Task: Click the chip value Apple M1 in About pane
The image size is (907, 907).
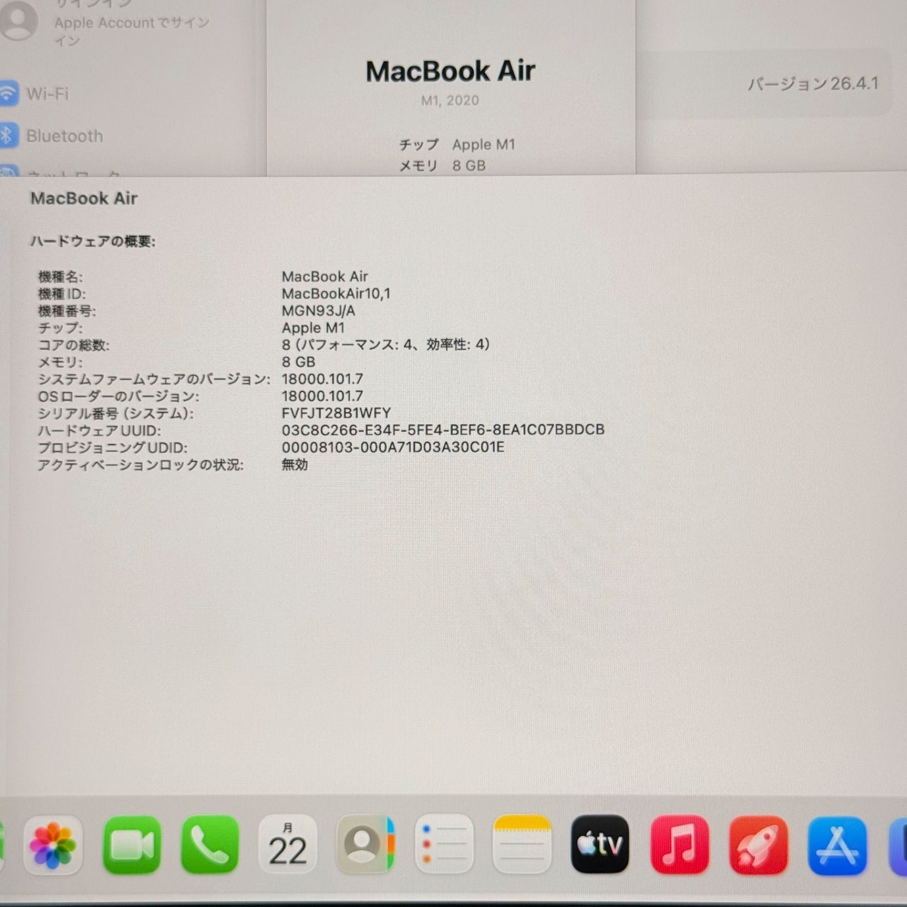Action: tap(484, 145)
